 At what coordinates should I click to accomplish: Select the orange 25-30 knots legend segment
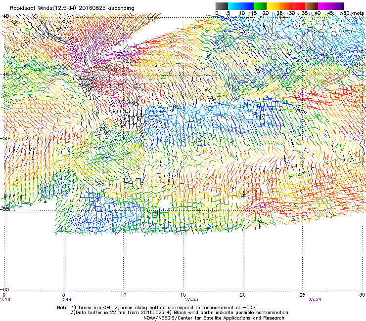pyautogui.click(x=286, y=6)
